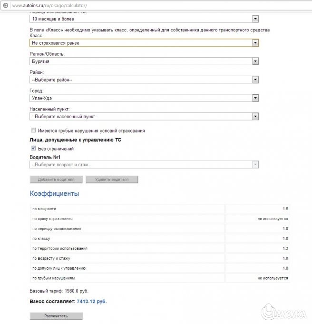Open Регион/Область dropdown showing Бурятия

[255, 61]
